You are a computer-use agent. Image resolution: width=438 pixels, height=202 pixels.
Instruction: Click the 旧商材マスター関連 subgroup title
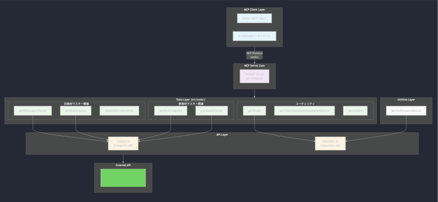click(x=77, y=104)
